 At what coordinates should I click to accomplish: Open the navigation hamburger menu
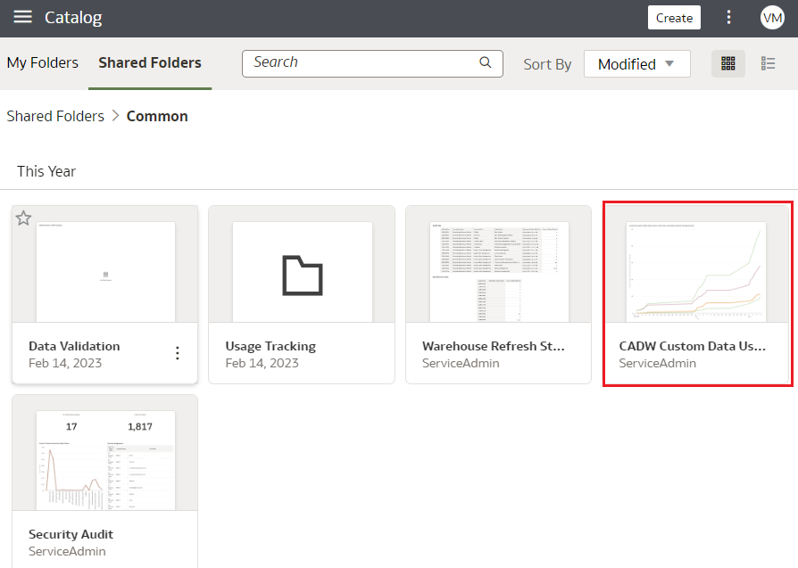(22, 18)
